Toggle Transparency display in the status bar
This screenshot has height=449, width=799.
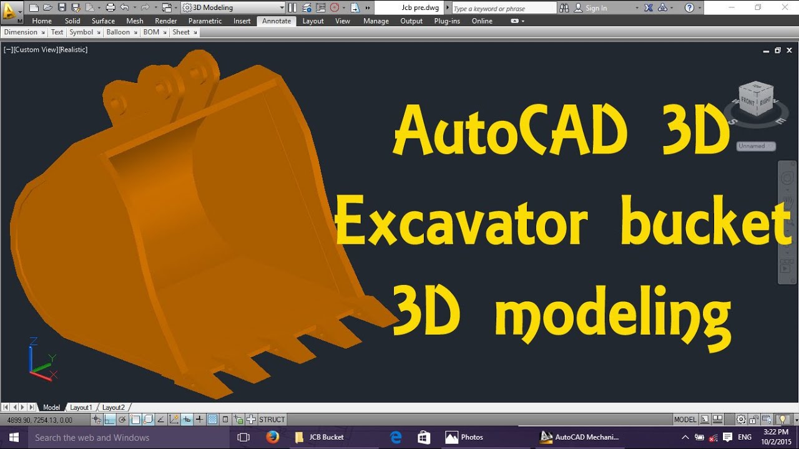(x=212, y=420)
